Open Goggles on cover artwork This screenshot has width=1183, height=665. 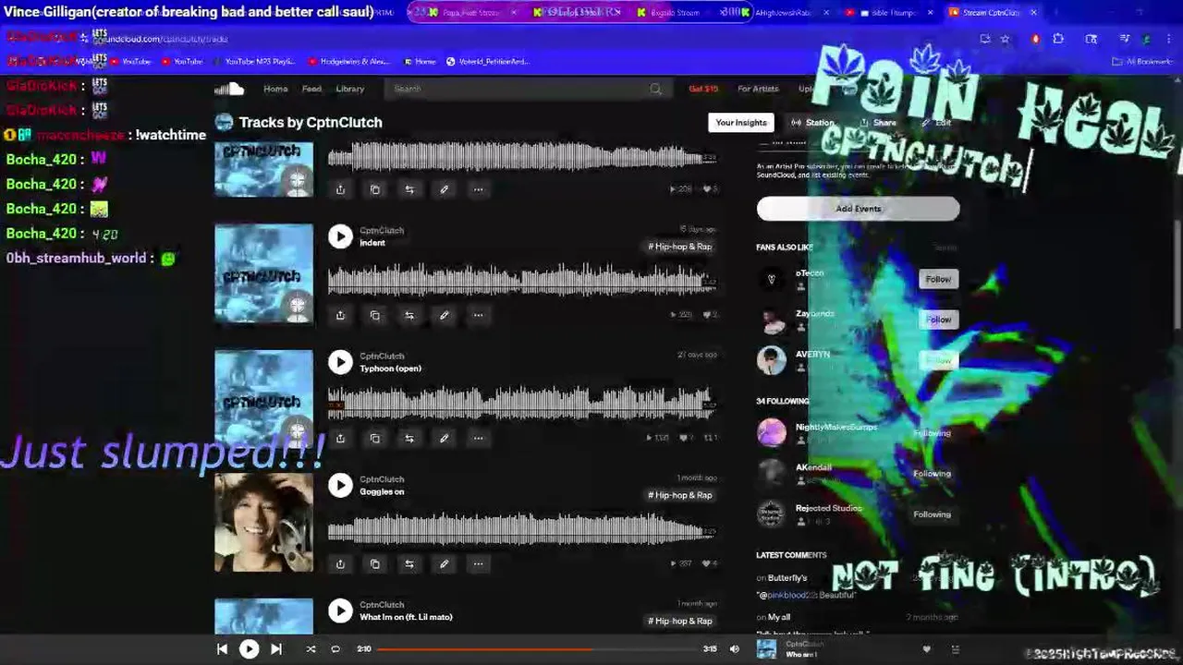pos(263,523)
